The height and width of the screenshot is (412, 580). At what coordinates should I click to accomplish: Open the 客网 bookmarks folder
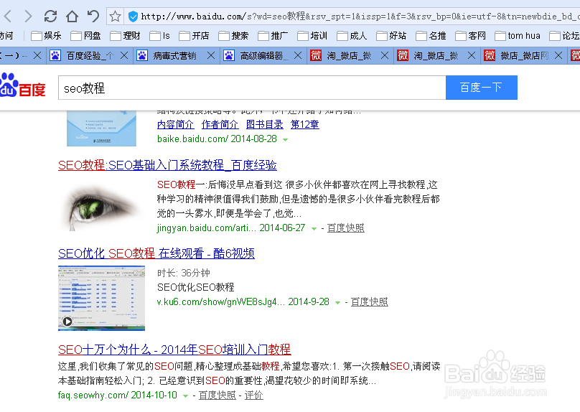(x=470, y=36)
